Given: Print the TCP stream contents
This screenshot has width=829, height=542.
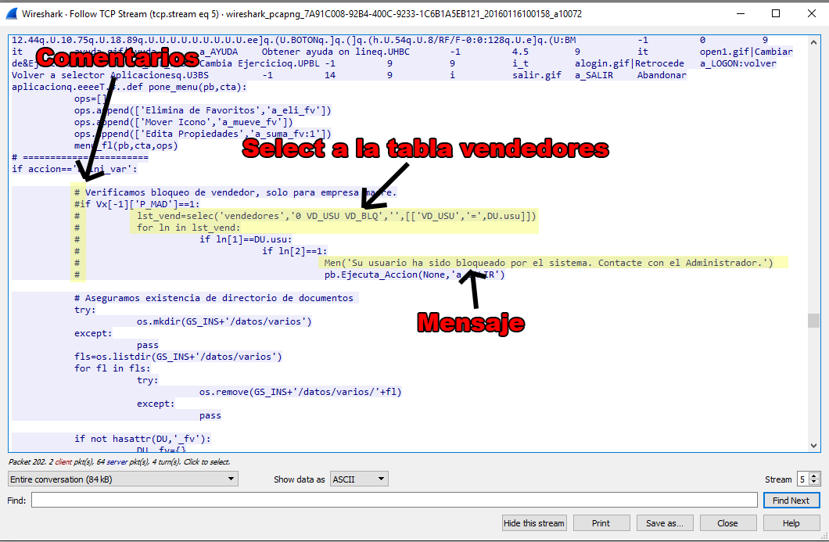Looking at the screenshot, I should (601, 523).
